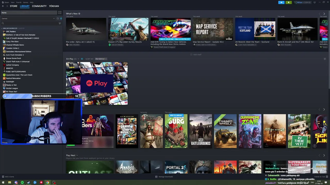Open Meet the Team Scotland news
This screenshot has width=330, height=185.
point(255,29)
